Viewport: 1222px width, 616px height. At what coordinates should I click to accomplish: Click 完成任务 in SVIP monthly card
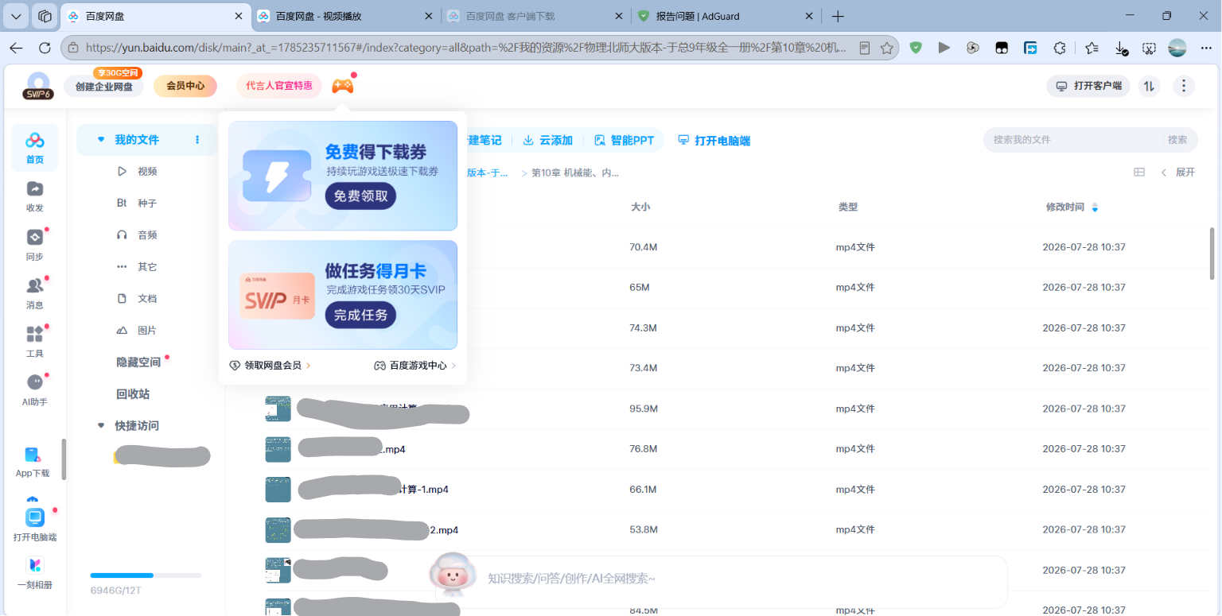click(x=360, y=315)
